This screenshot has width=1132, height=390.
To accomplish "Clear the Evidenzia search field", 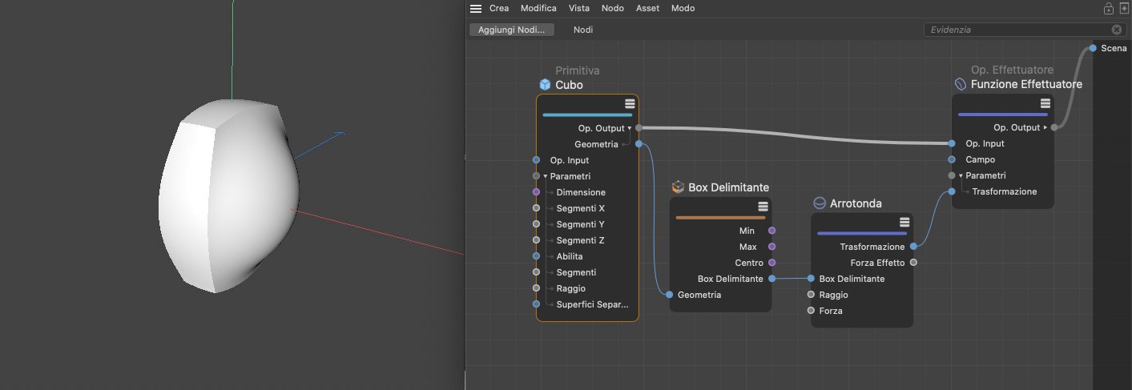I will [1117, 30].
